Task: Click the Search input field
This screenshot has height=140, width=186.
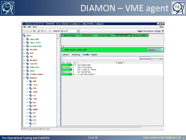Action: click(x=69, y=31)
